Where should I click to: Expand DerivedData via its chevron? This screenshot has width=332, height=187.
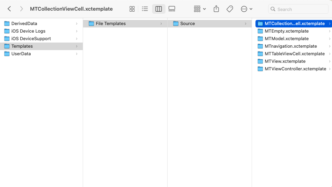click(x=77, y=24)
